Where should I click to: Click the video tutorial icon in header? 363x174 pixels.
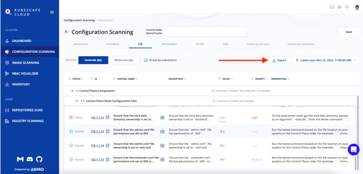(332, 7)
